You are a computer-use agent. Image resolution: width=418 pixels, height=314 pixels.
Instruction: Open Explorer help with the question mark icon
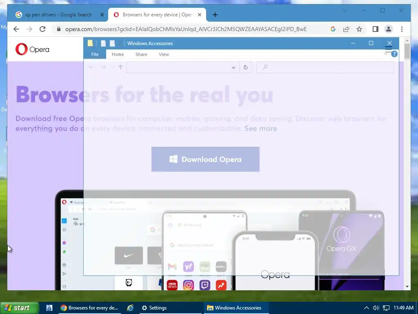click(394, 54)
